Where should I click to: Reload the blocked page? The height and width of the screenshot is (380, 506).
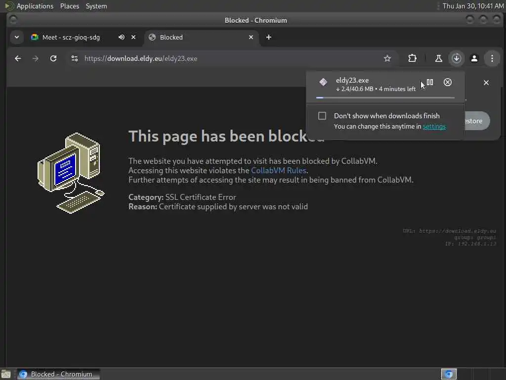pos(53,58)
